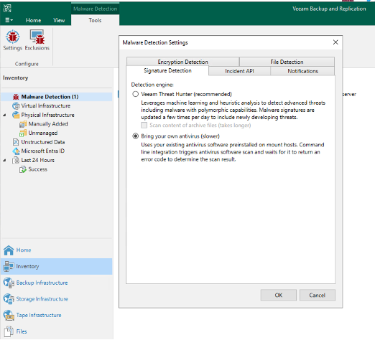Open the Home view link
This screenshot has width=375, height=340.
click(24, 250)
